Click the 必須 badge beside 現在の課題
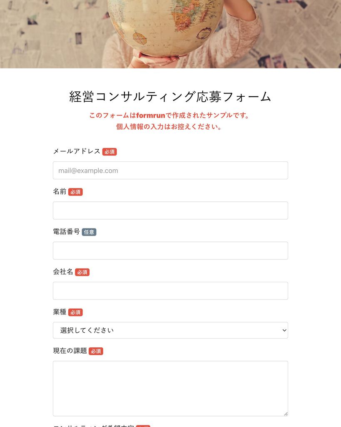Image resolution: width=341 pixels, height=427 pixels. pos(96,351)
